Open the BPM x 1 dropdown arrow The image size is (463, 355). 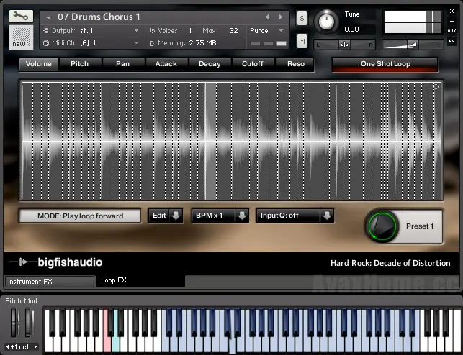(242, 216)
